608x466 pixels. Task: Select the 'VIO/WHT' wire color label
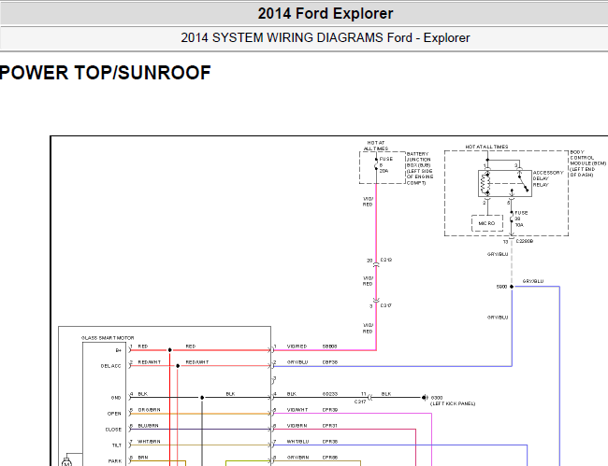[297, 409]
